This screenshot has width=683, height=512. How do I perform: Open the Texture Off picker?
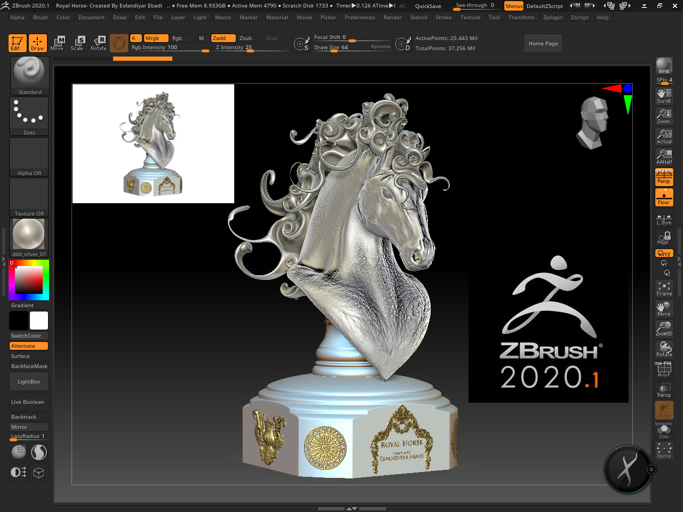pyautogui.click(x=29, y=197)
